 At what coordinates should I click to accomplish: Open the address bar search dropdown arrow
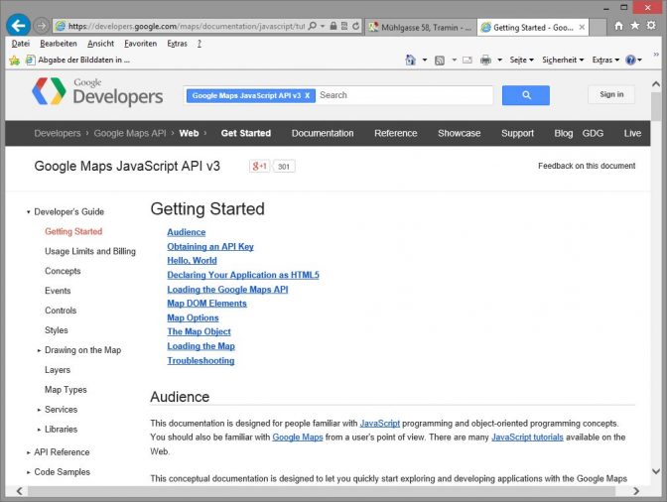pyautogui.click(x=323, y=26)
